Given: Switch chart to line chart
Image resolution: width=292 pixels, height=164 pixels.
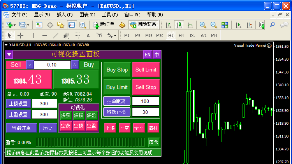Looking at the screenshot, I should coord(190,25).
